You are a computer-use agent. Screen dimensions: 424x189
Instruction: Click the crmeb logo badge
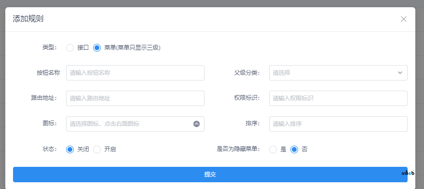click(408, 173)
